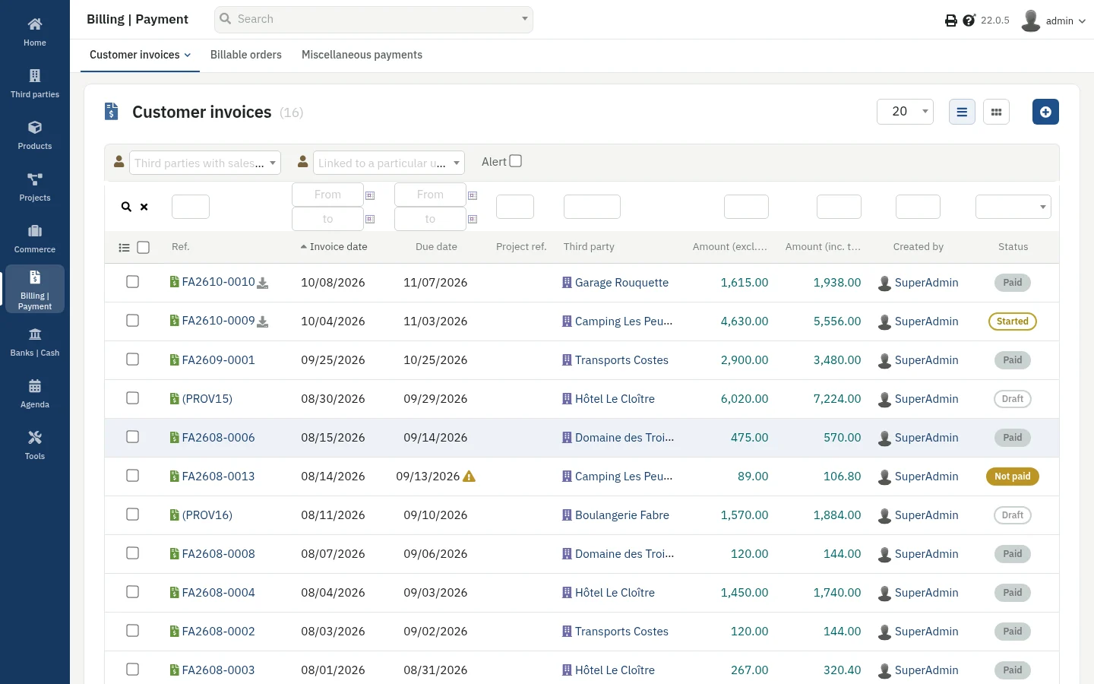Screen dimensions: 1094x684
Task: Open third party Boulangerie Fabre
Action: point(621,515)
